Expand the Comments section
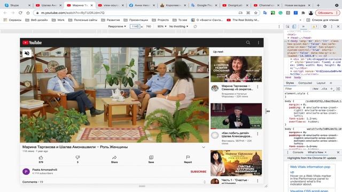 click(204, 182)
